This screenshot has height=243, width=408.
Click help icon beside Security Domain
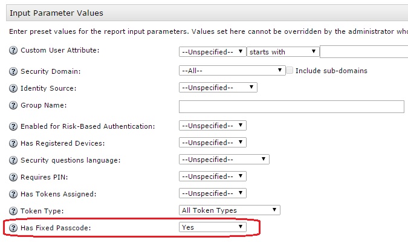click(x=14, y=71)
